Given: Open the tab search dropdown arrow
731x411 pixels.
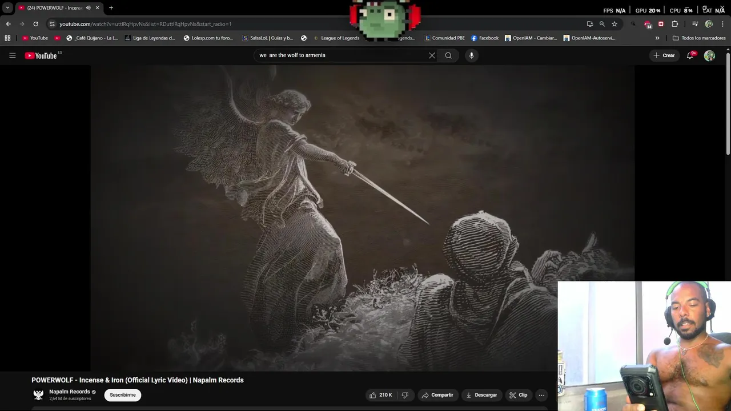Looking at the screenshot, I should pyautogui.click(x=7, y=8).
